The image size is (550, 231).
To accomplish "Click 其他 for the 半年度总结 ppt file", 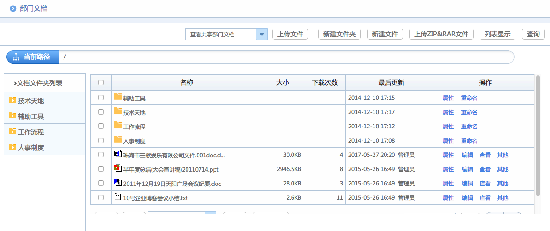I will [x=503, y=169].
